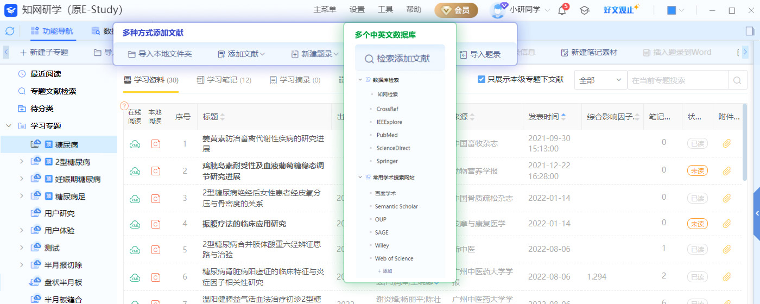Expand the 2型糖尿病 tree node
This screenshot has height=304, width=760.
(22, 162)
